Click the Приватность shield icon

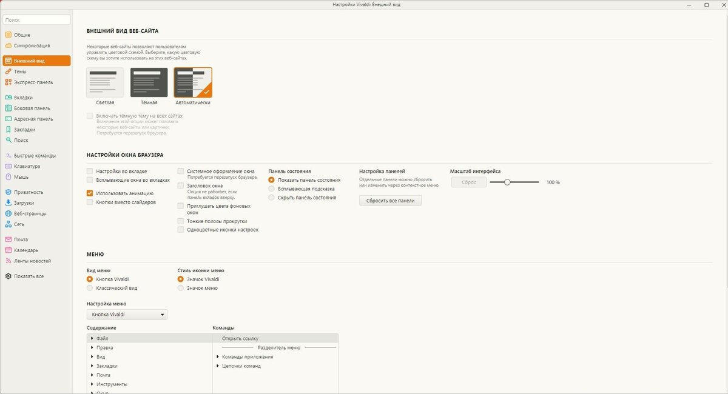click(8, 192)
